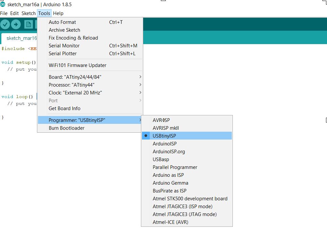Image resolution: width=327 pixels, height=233 pixels.
Task: Select ArduinoISP.org programmer
Action: point(187,152)
